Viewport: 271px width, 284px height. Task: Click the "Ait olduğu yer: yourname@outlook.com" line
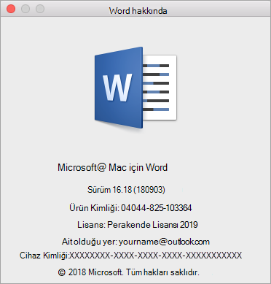click(x=135, y=242)
